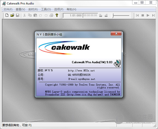
Task: Cut selection with the scissors icon
Action: pyautogui.click(x=24, y=15)
